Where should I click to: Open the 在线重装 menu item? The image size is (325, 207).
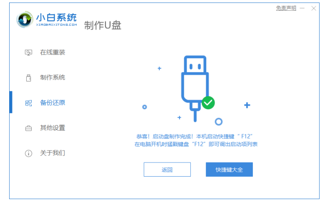tap(52, 52)
